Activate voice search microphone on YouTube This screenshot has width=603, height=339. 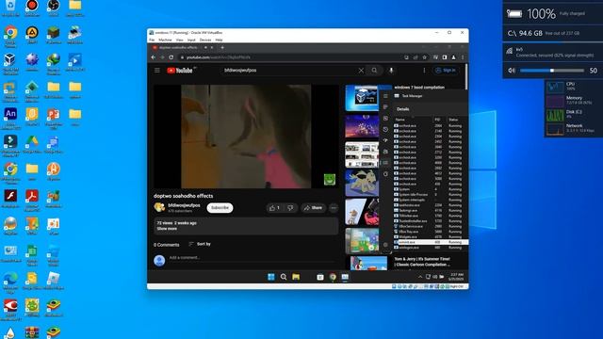(x=391, y=71)
